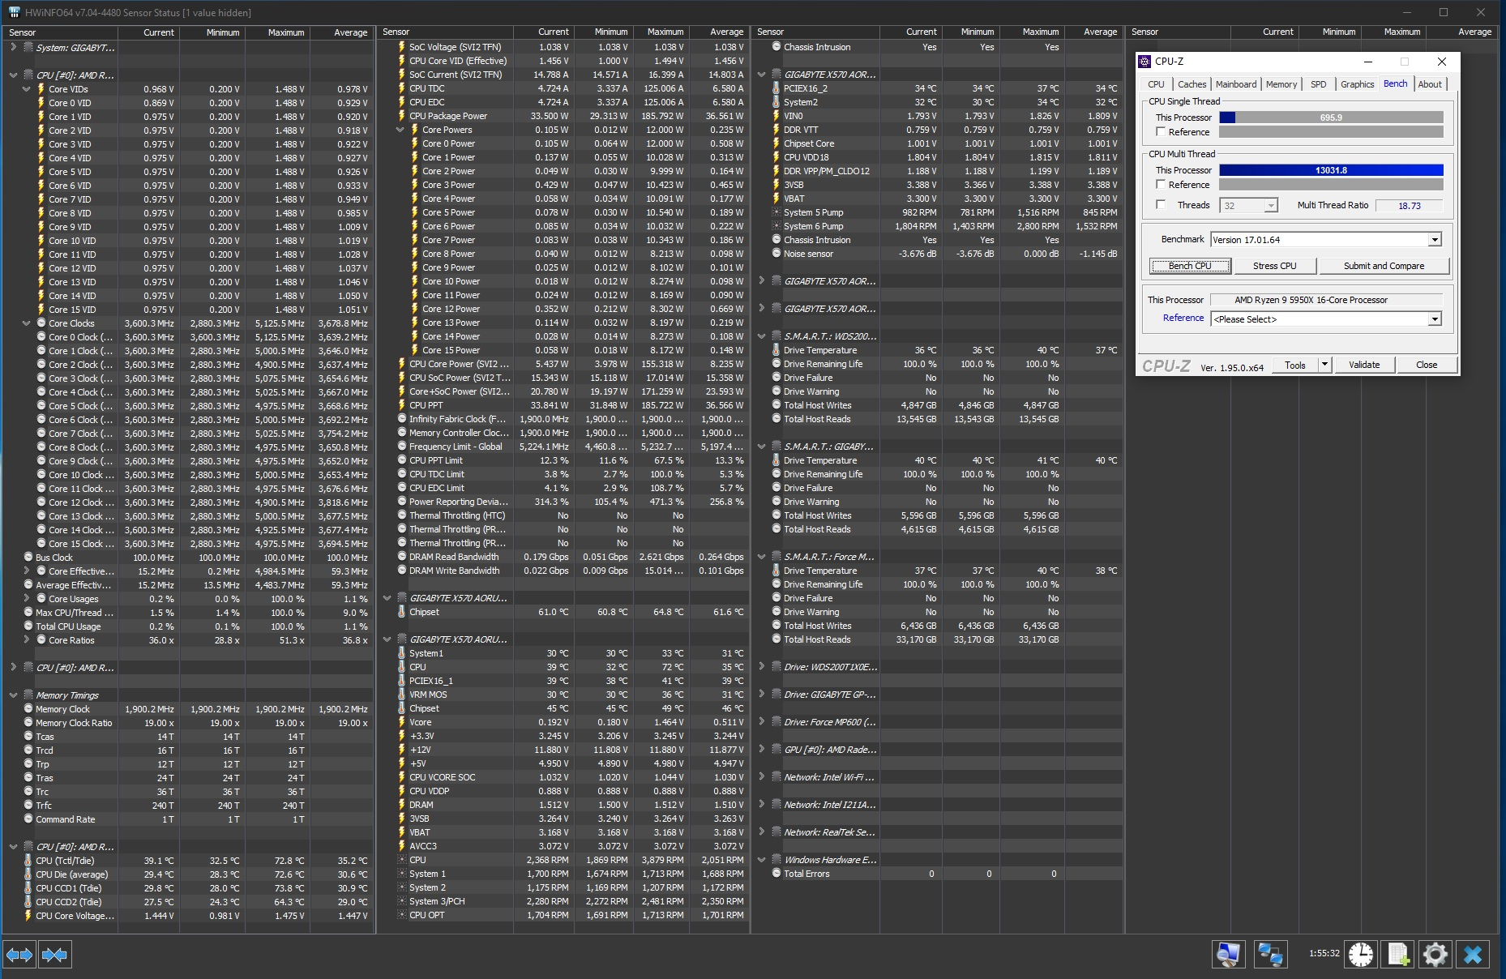Viewport: 1506px width, 979px height.
Task: Enable Reference checkbox under CPU Single Thread
Action: click(x=1161, y=132)
